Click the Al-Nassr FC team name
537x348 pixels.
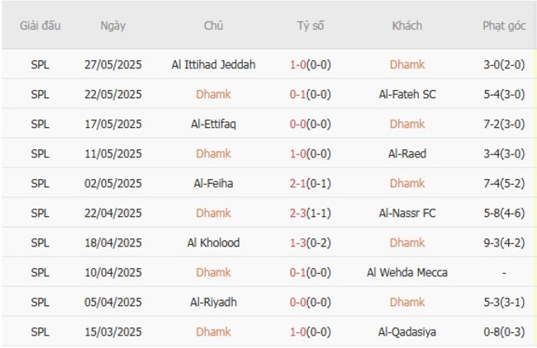tap(406, 213)
